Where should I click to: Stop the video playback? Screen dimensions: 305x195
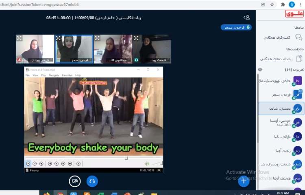click(x=41, y=164)
